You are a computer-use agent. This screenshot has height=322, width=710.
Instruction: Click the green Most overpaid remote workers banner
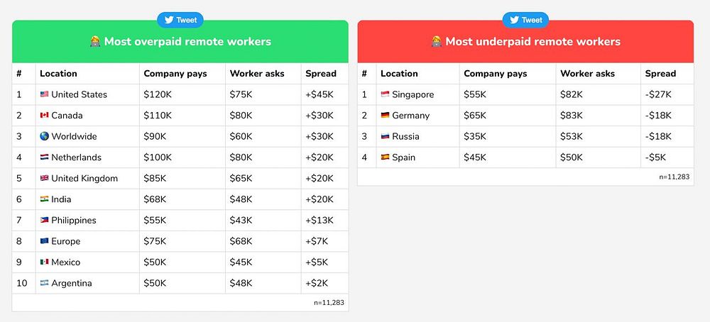tap(180, 42)
